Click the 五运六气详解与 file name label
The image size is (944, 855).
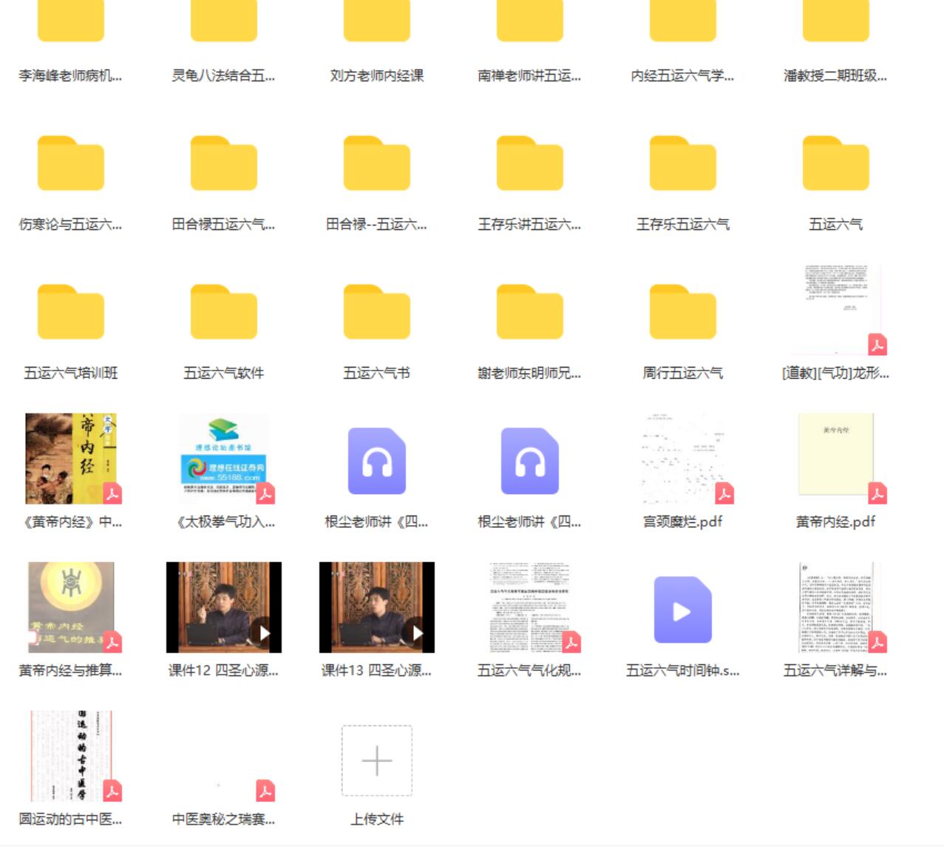point(835,671)
